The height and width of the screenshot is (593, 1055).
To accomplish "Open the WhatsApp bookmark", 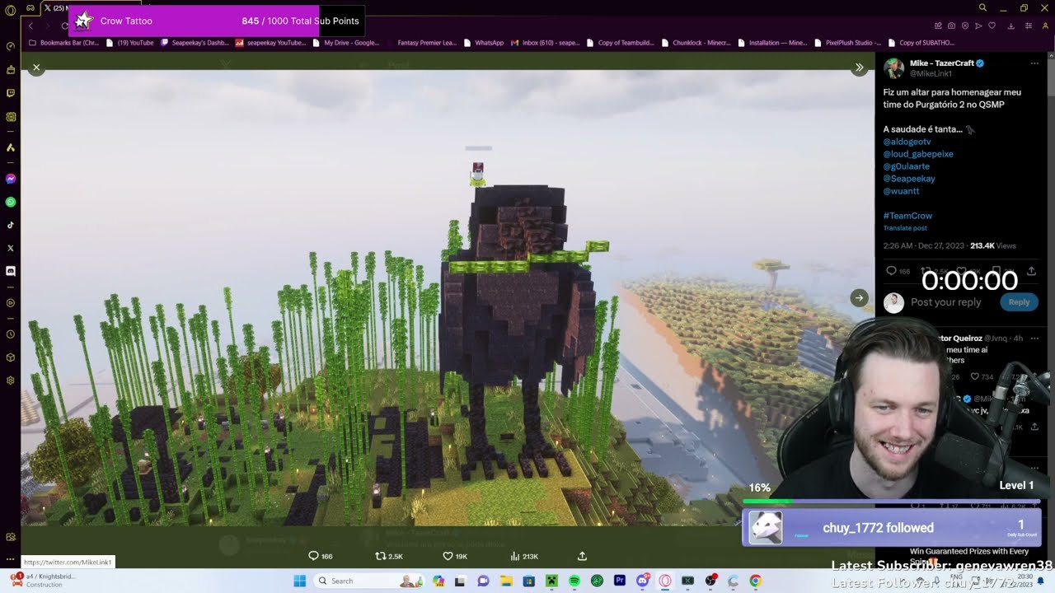I will tap(484, 43).
